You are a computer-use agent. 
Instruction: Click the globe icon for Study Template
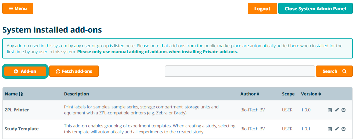(343, 129)
